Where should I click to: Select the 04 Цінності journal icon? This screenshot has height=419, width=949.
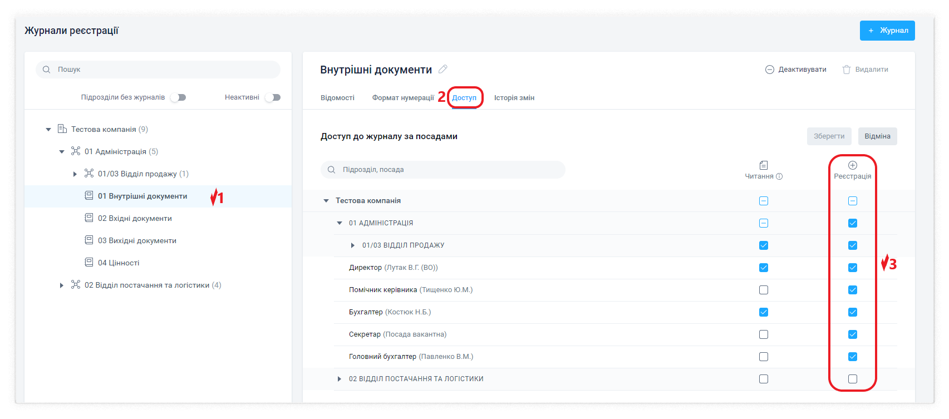[89, 263]
